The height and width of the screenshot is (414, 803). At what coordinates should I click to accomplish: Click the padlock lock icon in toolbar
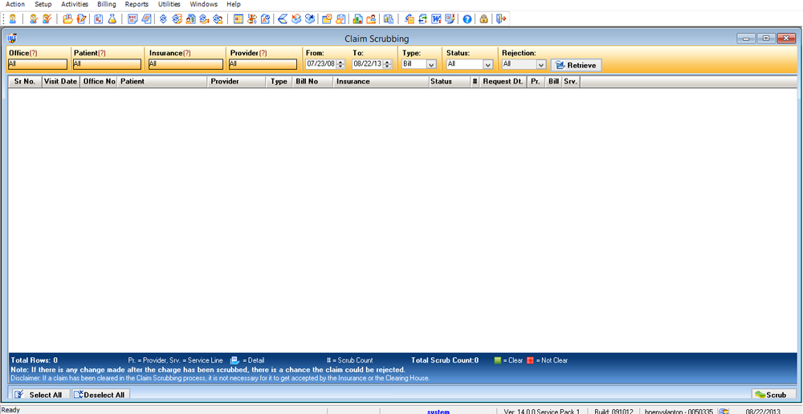pyautogui.click(x=484, y=19)
